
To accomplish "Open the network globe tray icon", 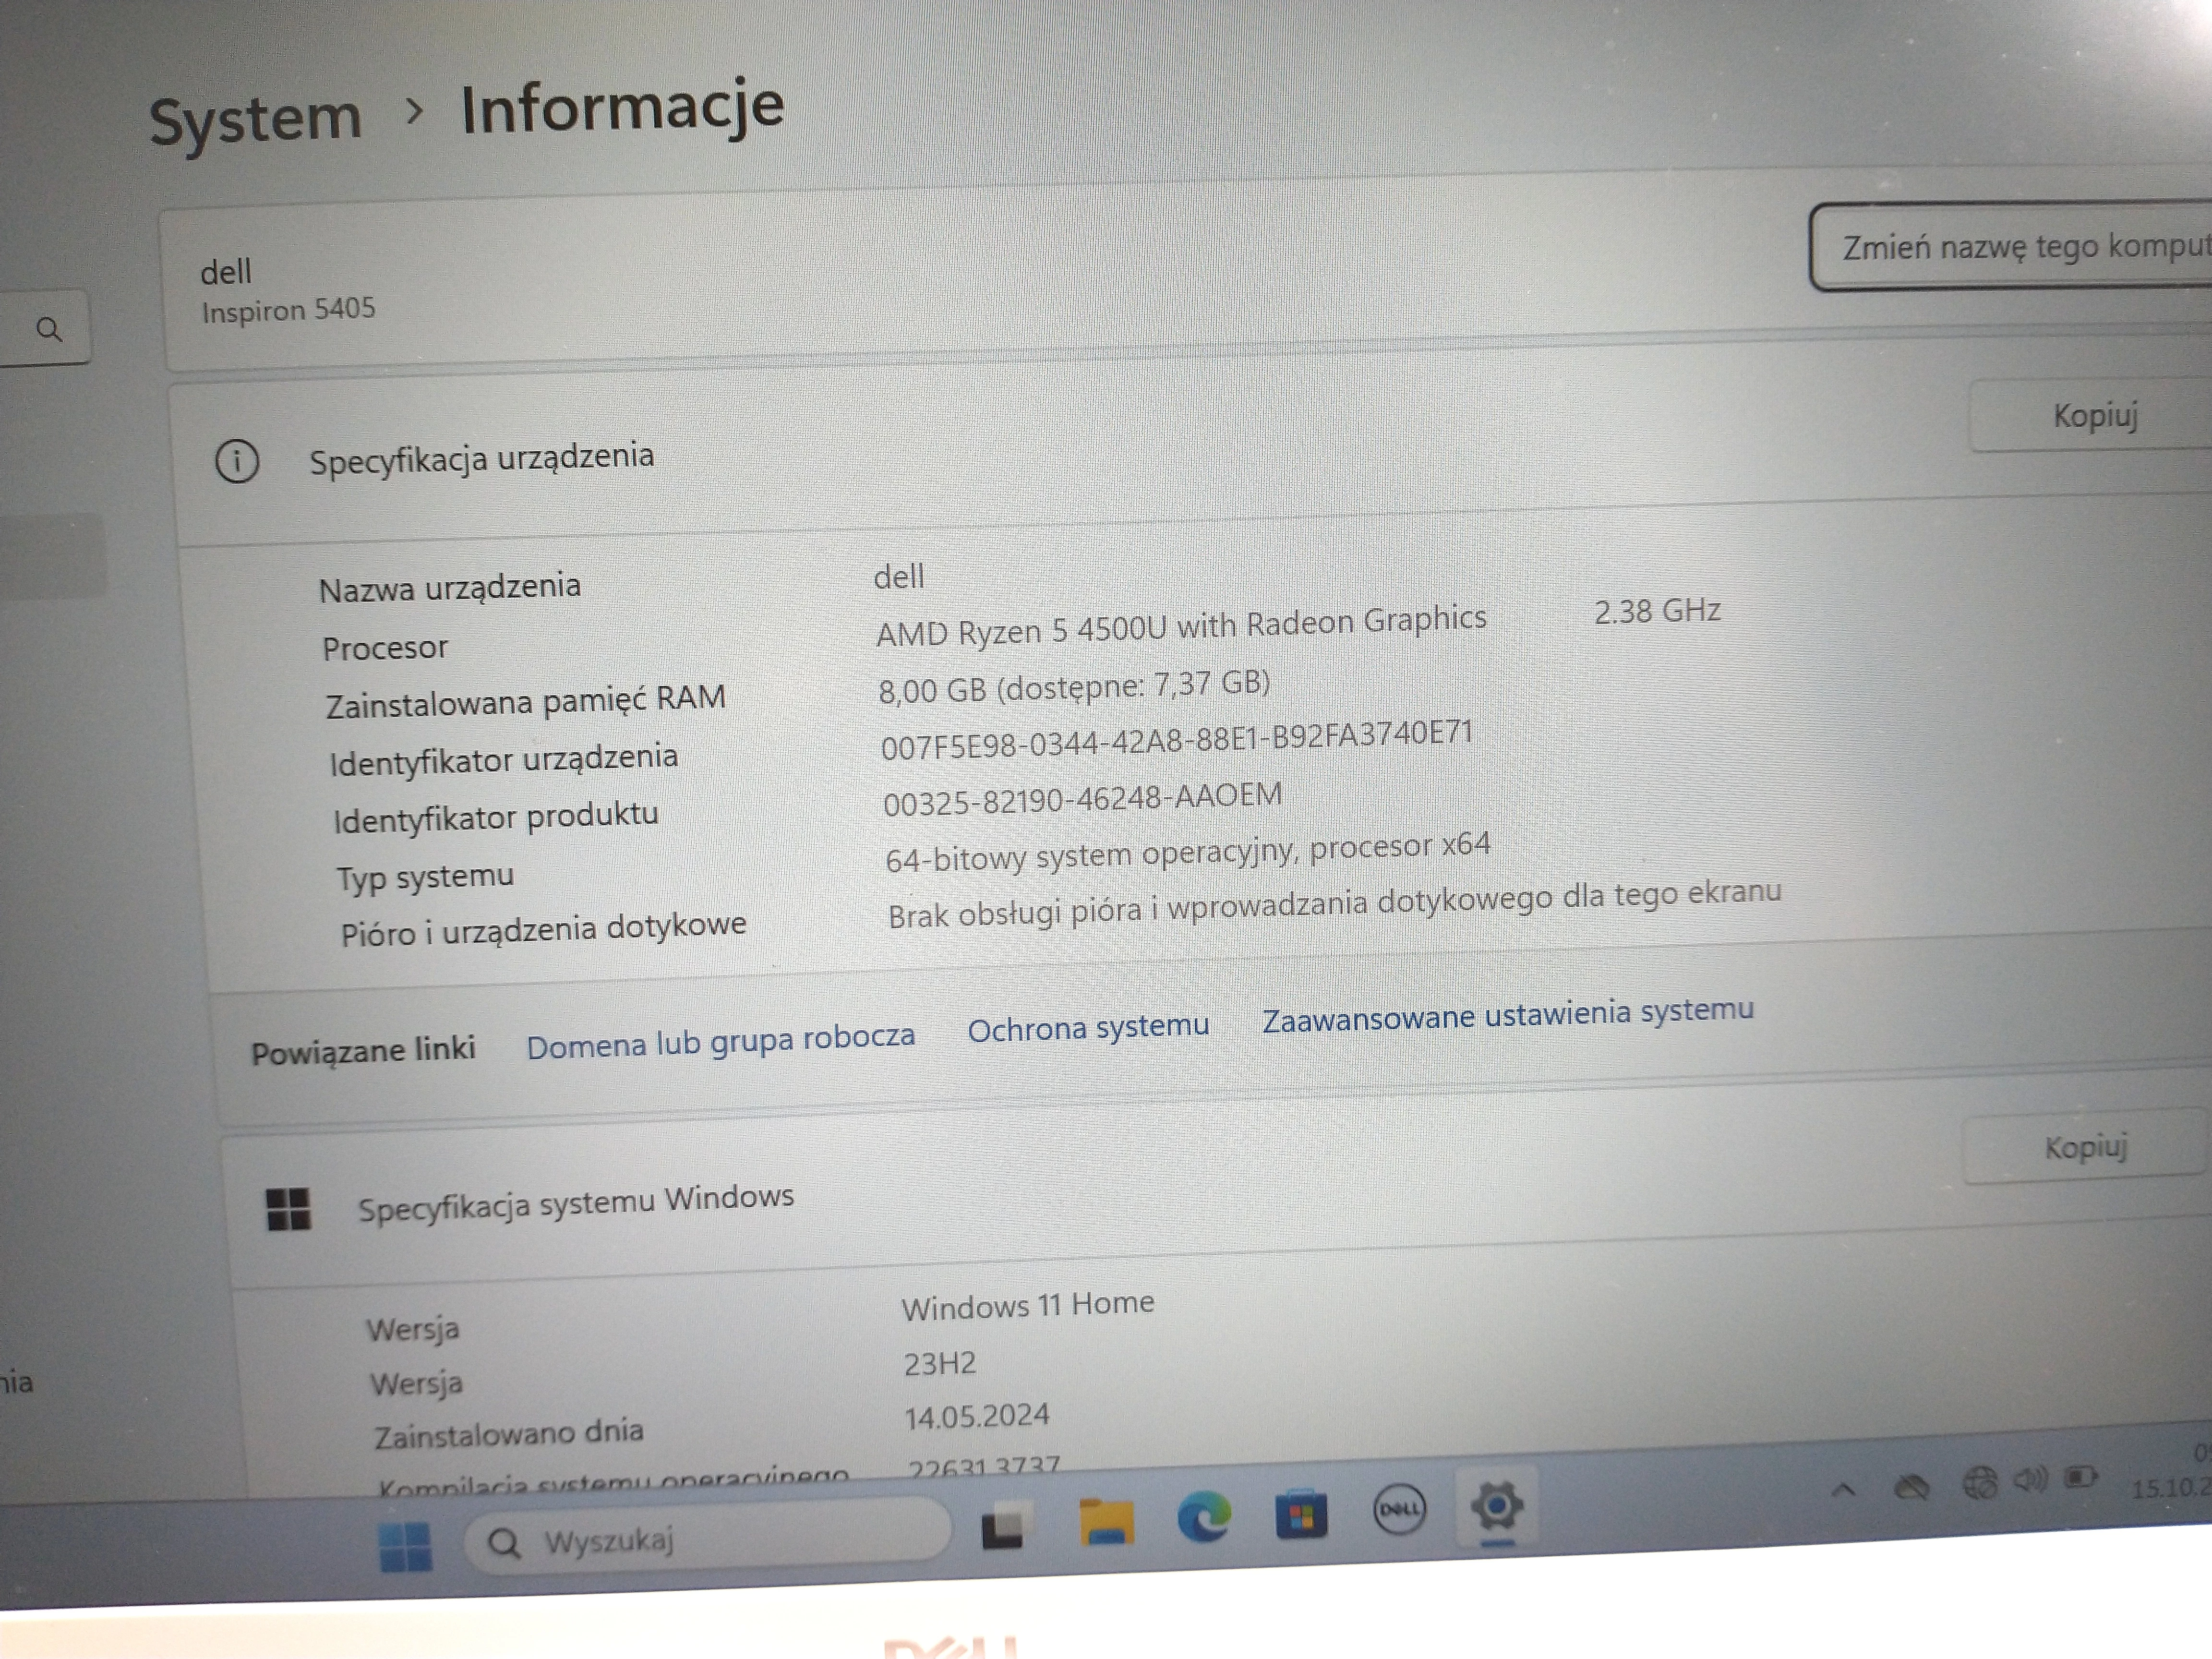I will click(1980, 1483).
